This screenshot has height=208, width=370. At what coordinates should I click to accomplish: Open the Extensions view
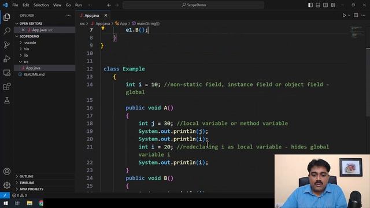7,87
